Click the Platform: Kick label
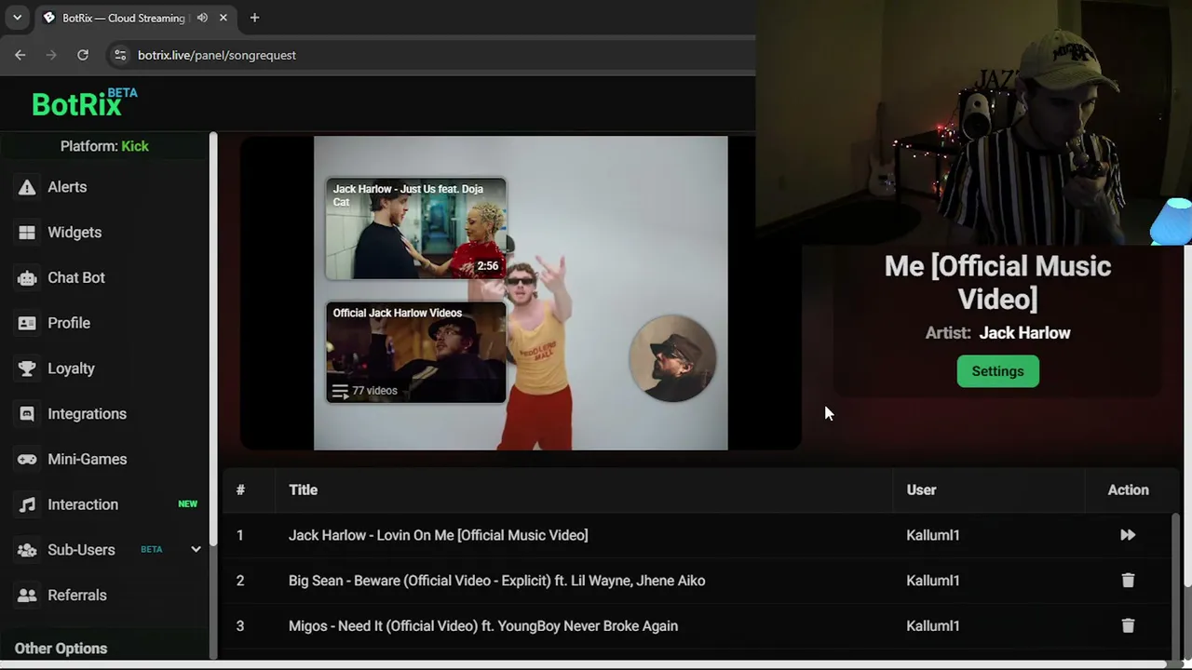Image resolution: width=1192 pixels, height=670 pixels. pos(104,146)
